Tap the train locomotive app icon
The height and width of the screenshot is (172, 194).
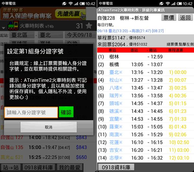coord(13,26)
